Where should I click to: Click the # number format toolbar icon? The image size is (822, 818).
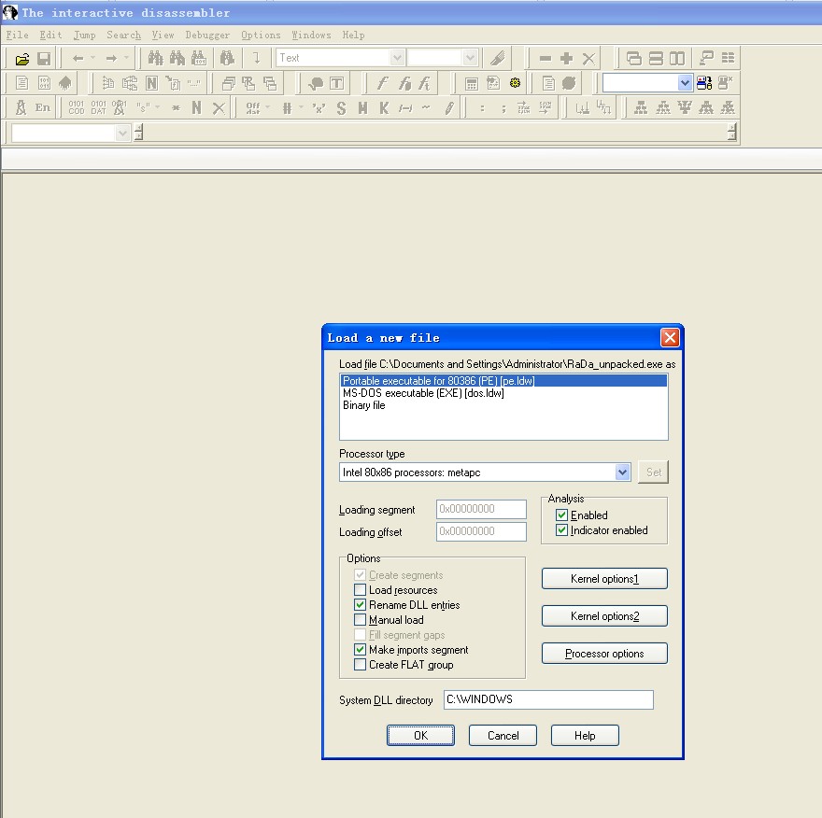(x=288, y=108)
